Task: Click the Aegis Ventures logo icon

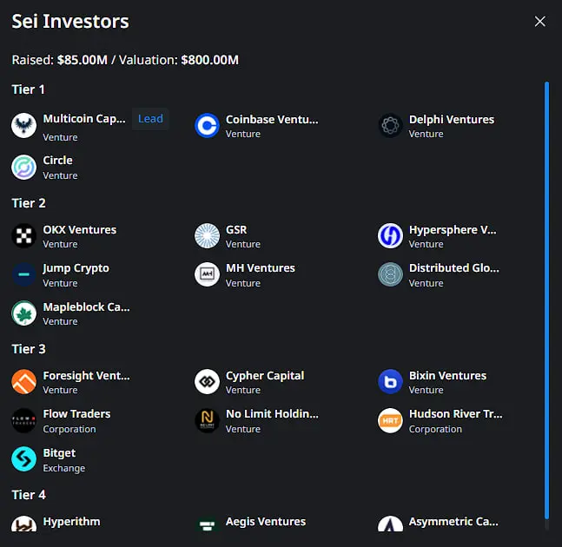Action: pos(207,524)
